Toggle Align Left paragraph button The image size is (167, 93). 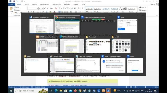click(x=59, y=12)
